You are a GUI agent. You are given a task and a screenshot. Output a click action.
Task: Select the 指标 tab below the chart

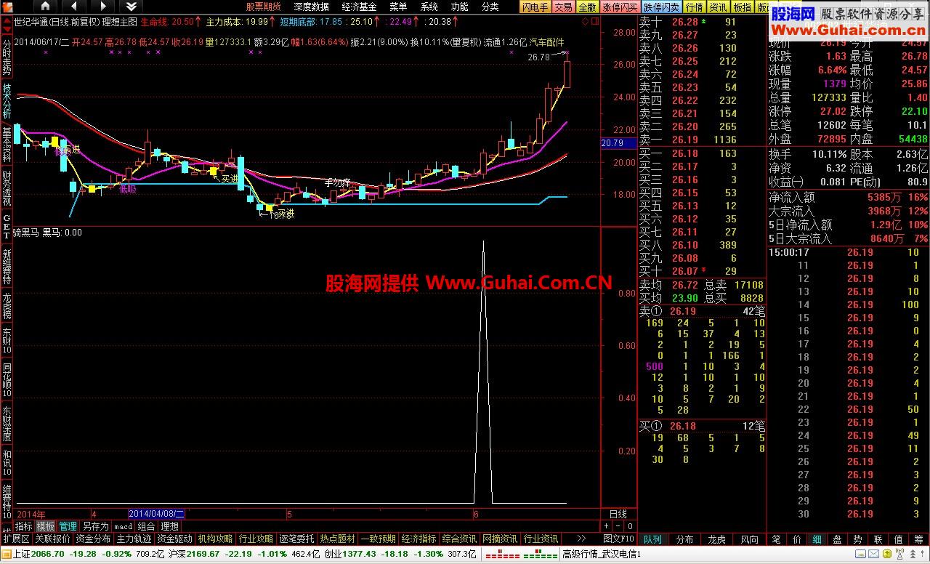[x=24, y=526]
